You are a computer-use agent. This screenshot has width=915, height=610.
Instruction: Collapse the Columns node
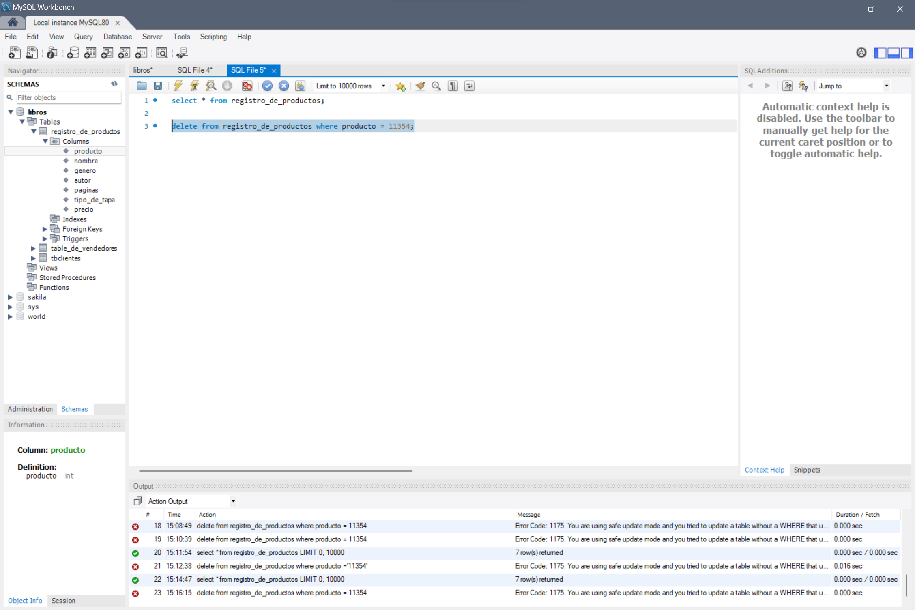(45, 141)
